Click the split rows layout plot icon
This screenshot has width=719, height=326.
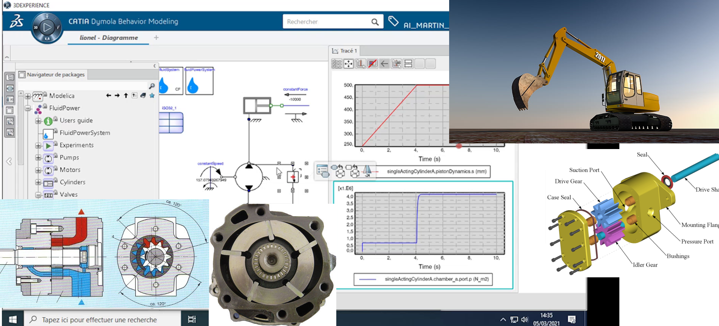click(x=408, y=64)
